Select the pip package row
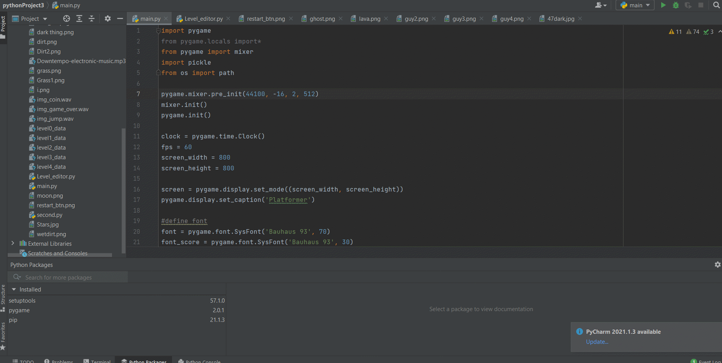This screenshot has height=363, width=722. click(117, 320)
